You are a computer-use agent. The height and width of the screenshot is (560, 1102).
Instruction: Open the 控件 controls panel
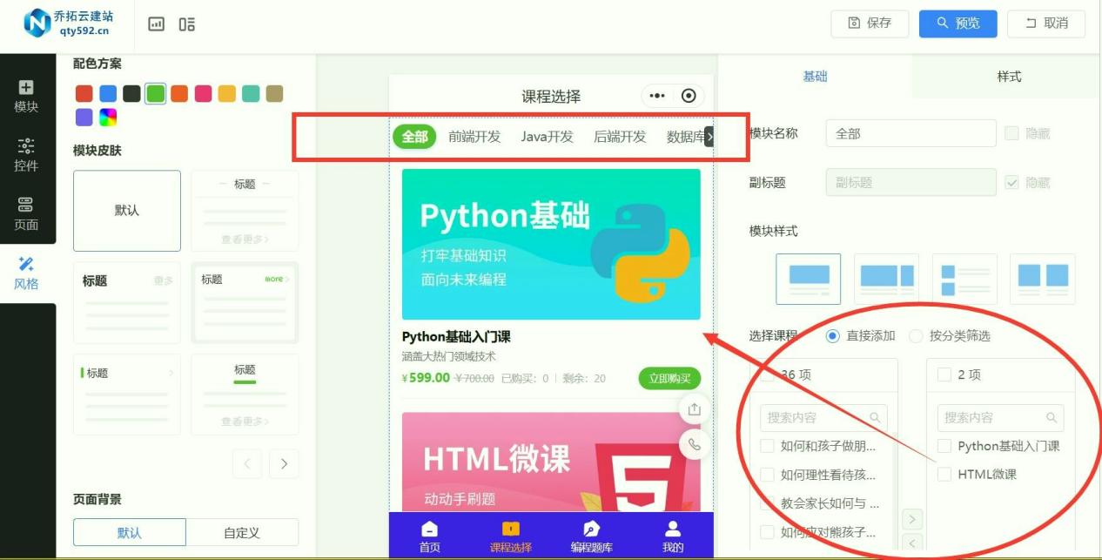click(x=26, y=154)
